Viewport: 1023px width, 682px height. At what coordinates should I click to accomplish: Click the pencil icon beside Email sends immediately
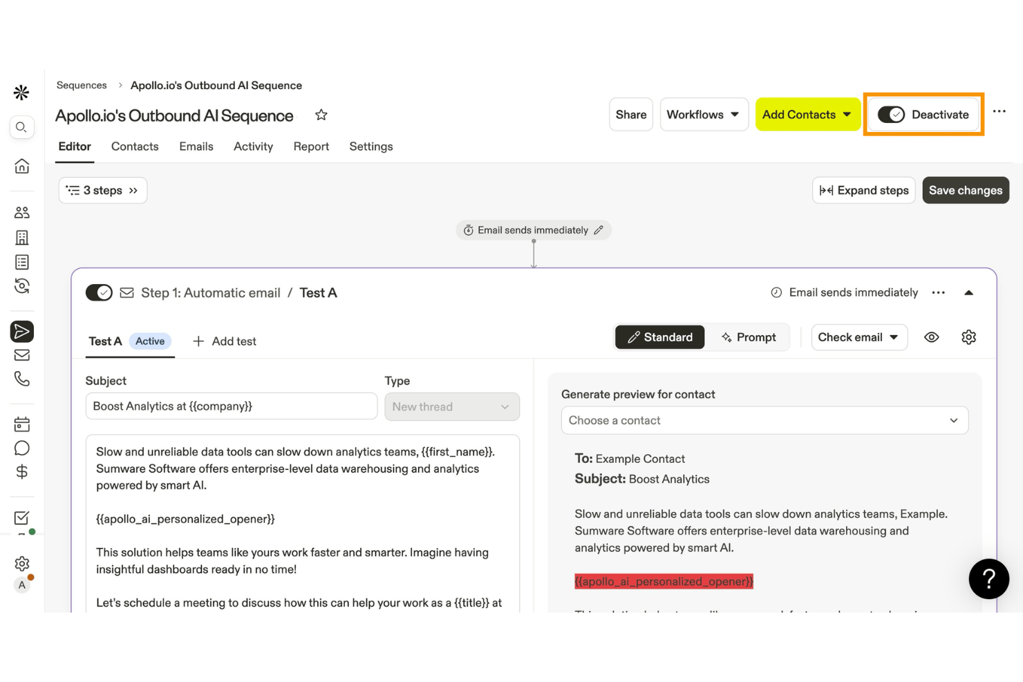pyautogui.click(x=599, y=230)
